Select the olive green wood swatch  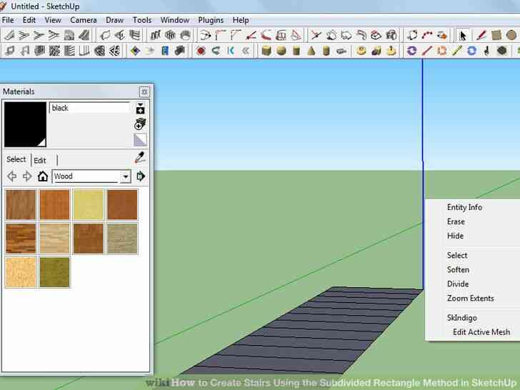click(54, 272)
